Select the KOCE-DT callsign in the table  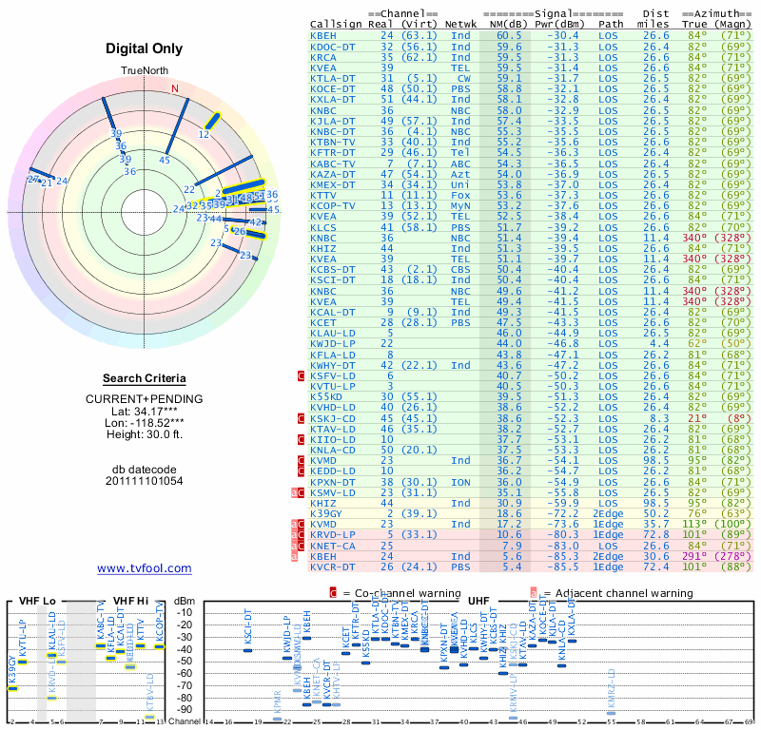tap(333, 89)
